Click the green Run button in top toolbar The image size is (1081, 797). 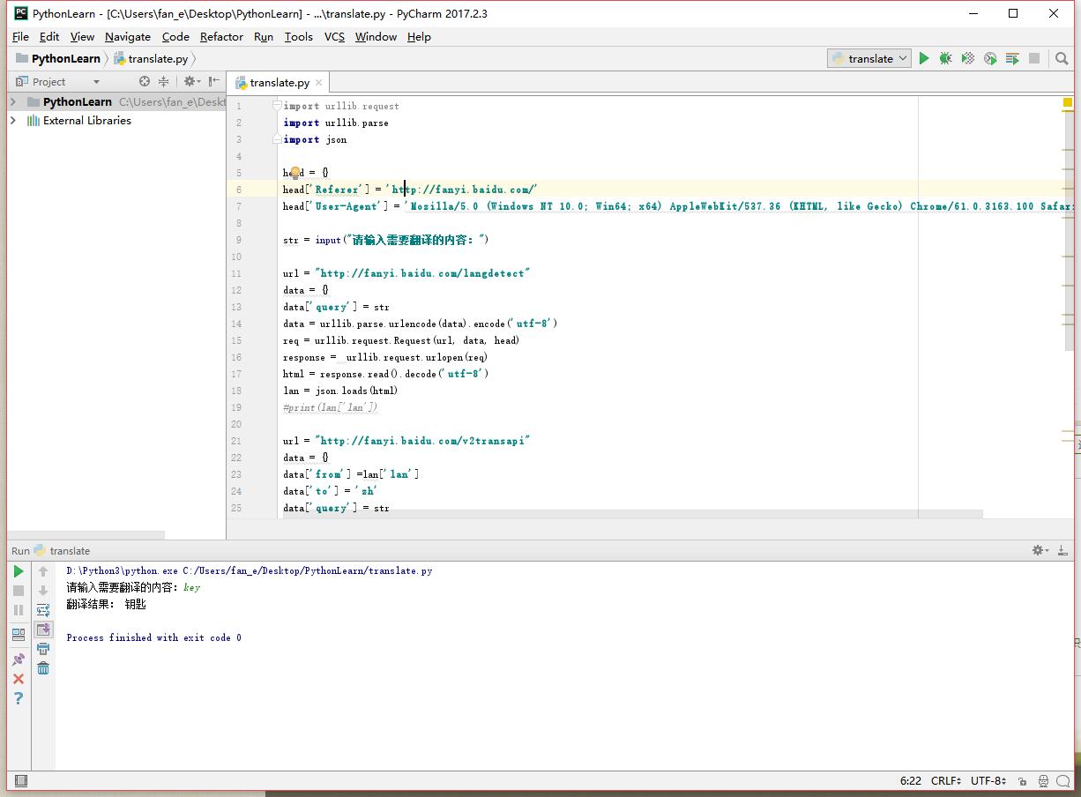point(924,58)
